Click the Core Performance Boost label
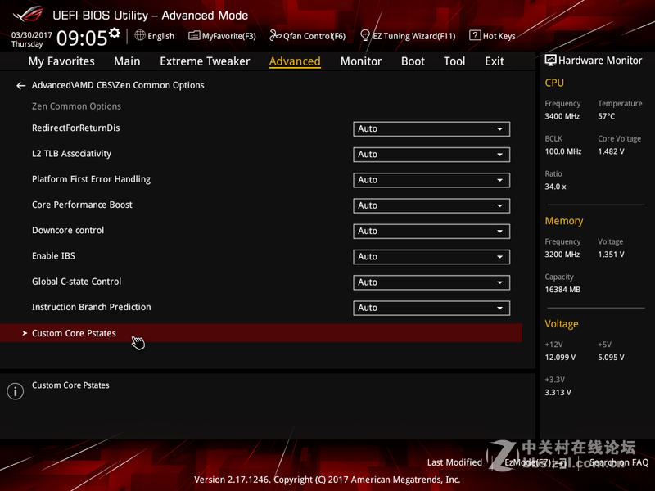The height and width of the screenshot is (491, 655). tap(82, 205)
